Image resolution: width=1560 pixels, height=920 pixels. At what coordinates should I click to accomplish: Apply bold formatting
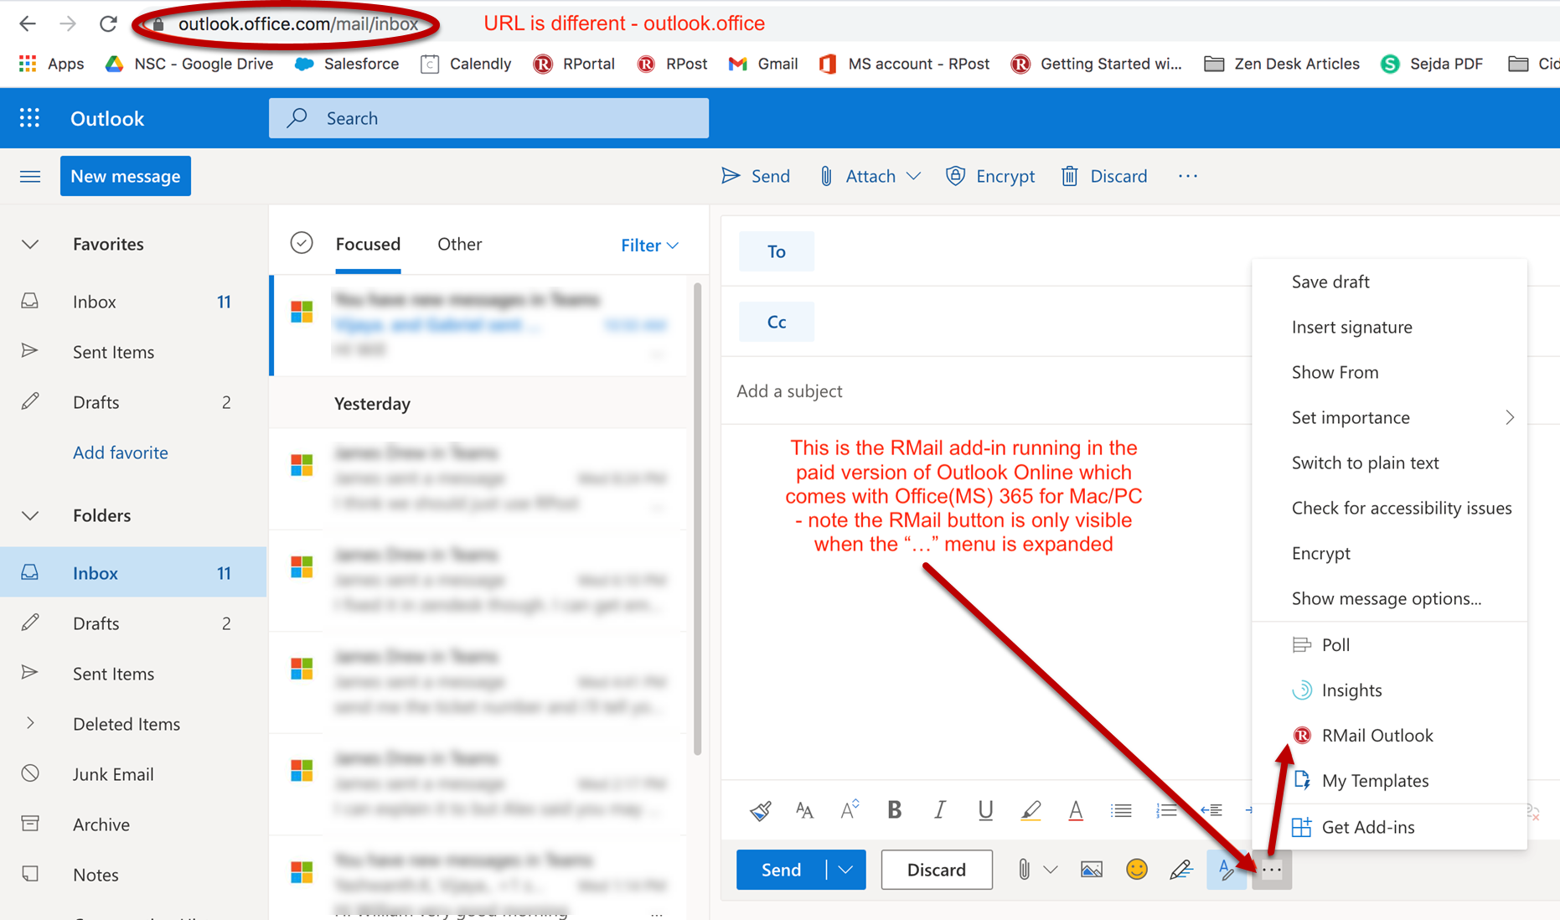894,810
